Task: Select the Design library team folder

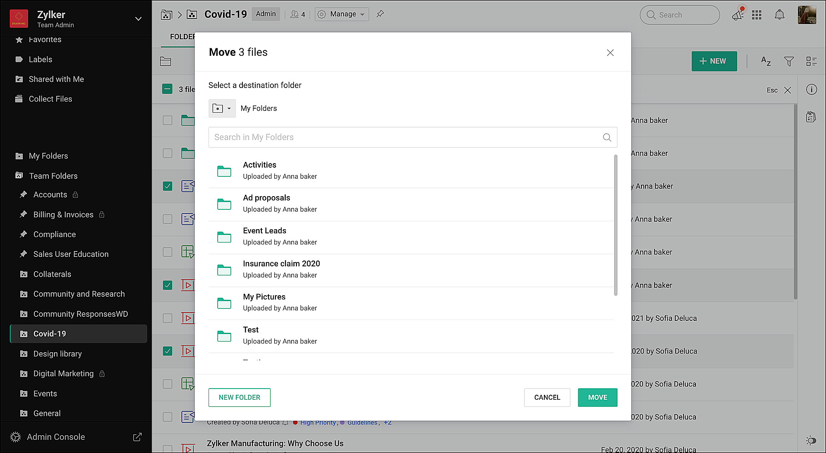Action: [57, 354]
